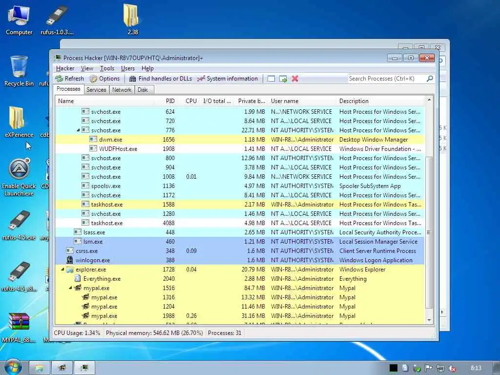Click the search magnifier icon
This screenshot has height=375, width=500.
coord(430,79)
